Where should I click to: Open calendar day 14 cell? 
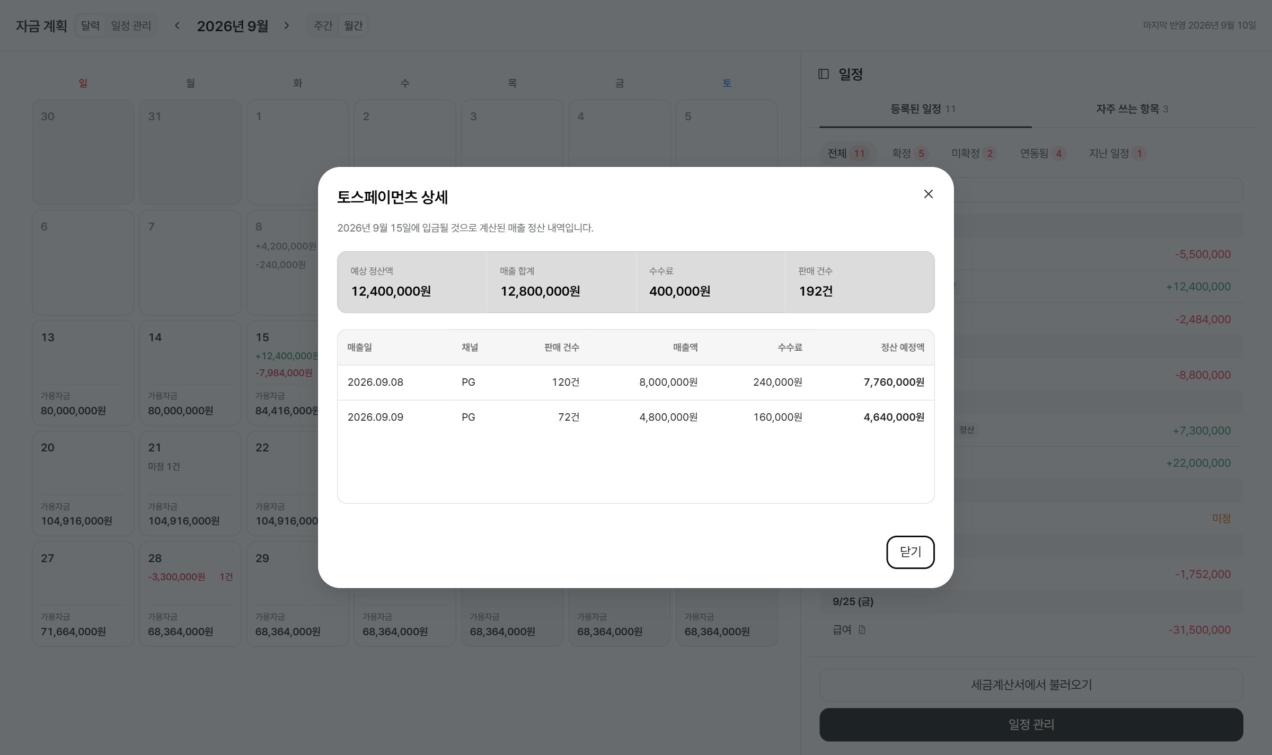click(190, 373)
